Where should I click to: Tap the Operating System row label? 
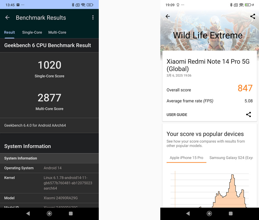pyautogui.click(x=19, y=168)
